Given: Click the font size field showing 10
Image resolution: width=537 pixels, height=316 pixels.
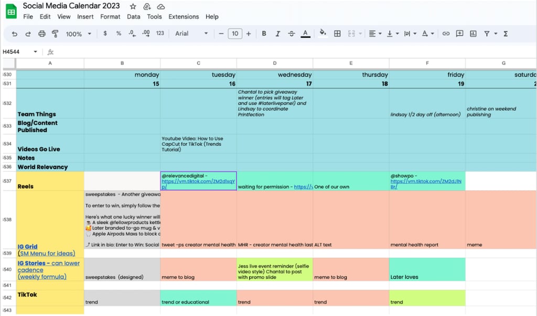Looking at the screenshot, I should pyautogui.click(x=235, y=34).
